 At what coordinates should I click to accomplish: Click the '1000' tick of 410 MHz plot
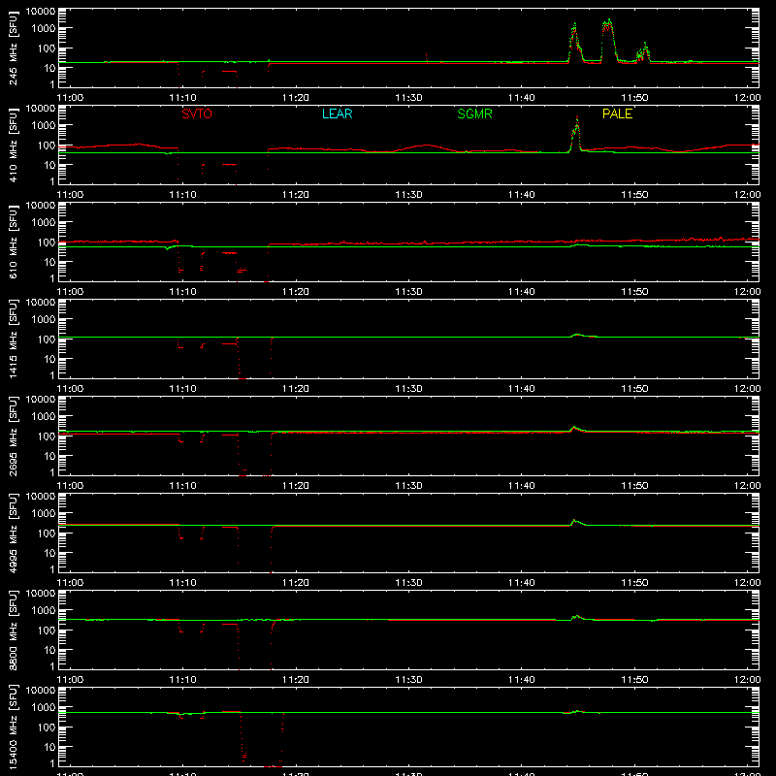tap(44, 126)
